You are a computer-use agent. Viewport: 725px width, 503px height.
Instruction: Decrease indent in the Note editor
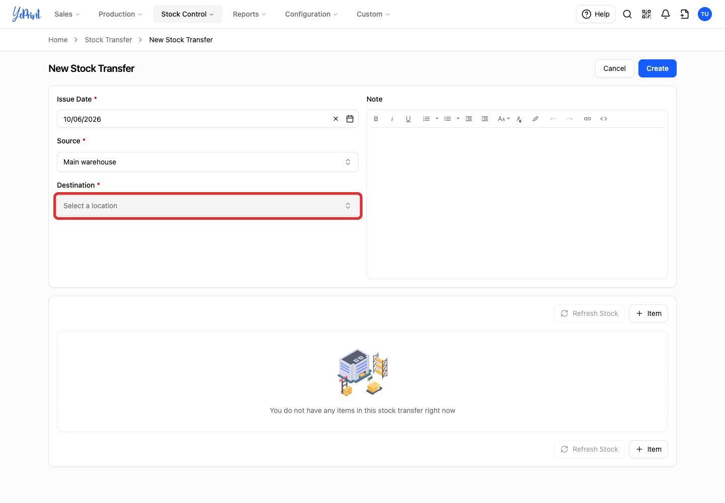[469, 119]
